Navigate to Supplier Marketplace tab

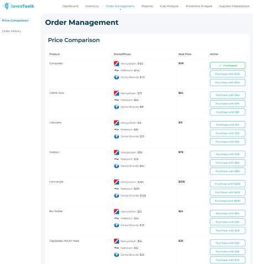pos(234,6)
